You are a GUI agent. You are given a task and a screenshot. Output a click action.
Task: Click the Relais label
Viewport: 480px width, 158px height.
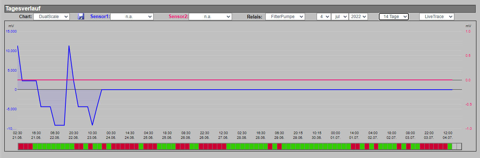click(x=254, y=17)
